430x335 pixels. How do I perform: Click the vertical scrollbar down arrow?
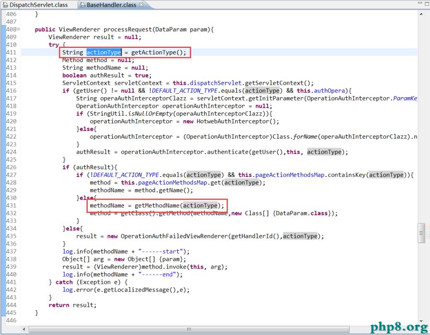point(421,321)
